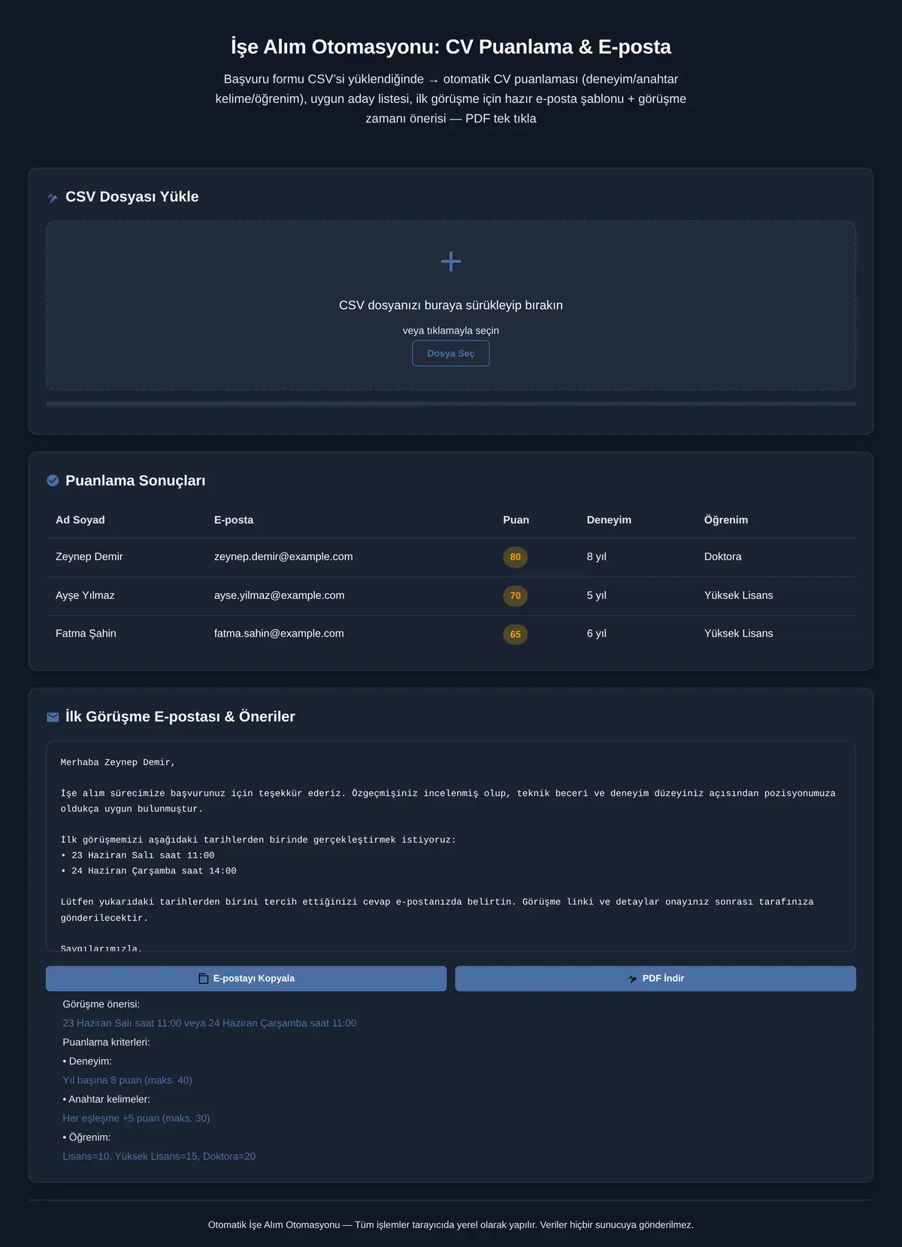Click Yüksek Lisans in Ayşe Yılmaz row

point(739,595)
